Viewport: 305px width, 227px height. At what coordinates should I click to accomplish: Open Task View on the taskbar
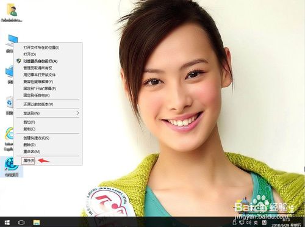point(21,222)
